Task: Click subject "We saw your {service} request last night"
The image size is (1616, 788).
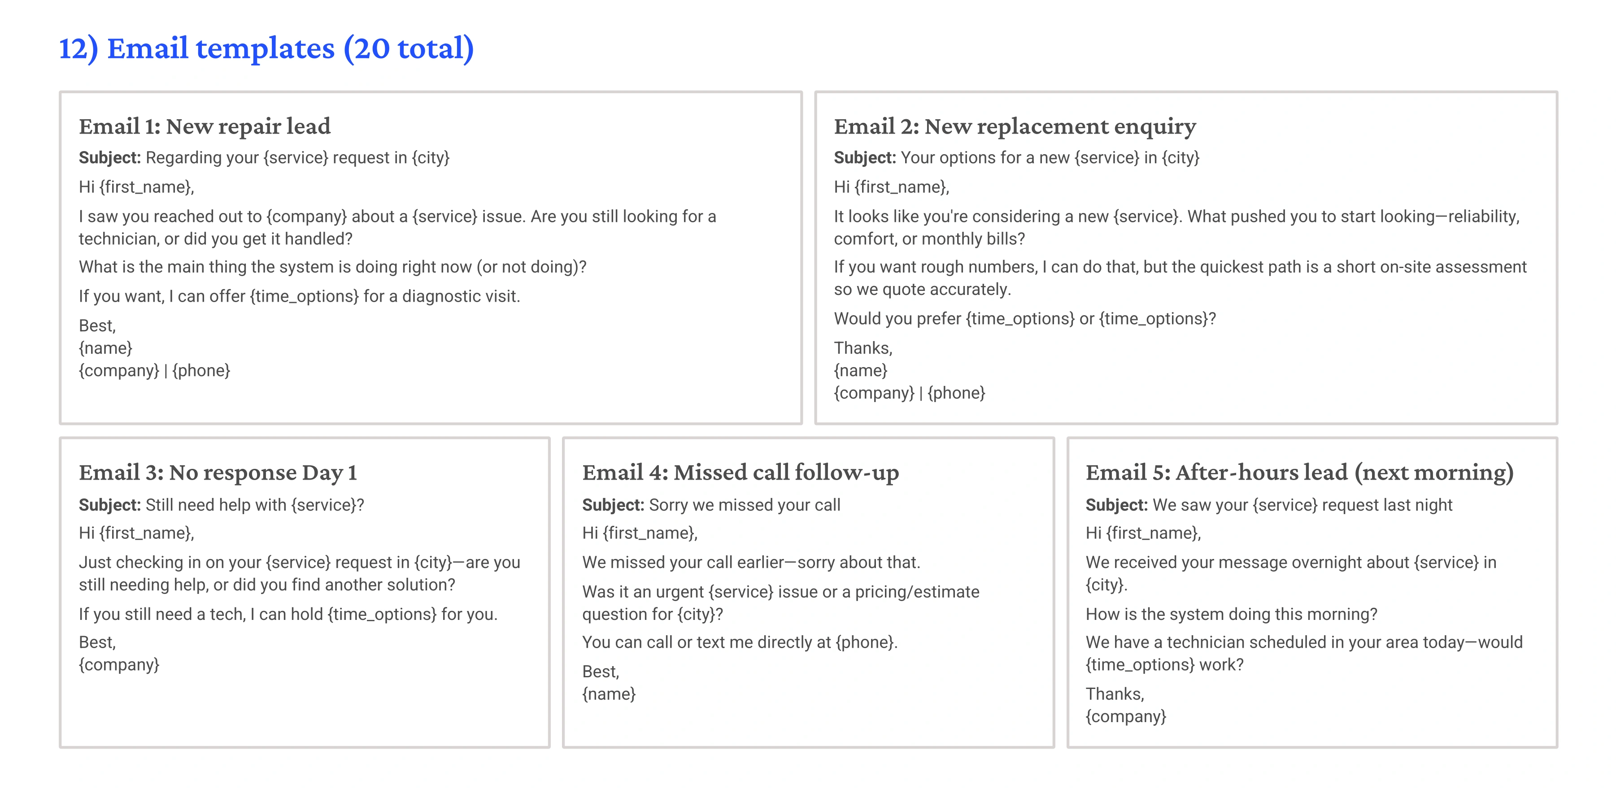Action: coord(1268,505)
